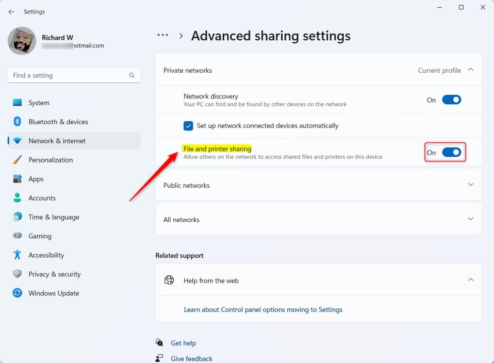Image resolution: width=494 pixels, height=363 pixels.
Task: Click the Get help link
Action: tap(183, 343)
